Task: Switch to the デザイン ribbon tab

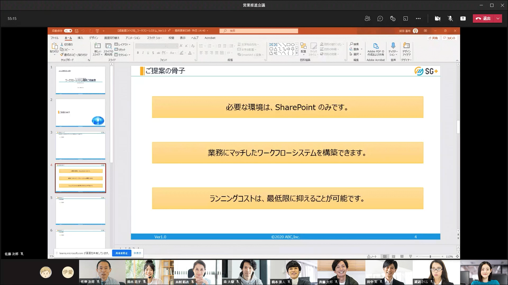Action: tap(94, 38)
